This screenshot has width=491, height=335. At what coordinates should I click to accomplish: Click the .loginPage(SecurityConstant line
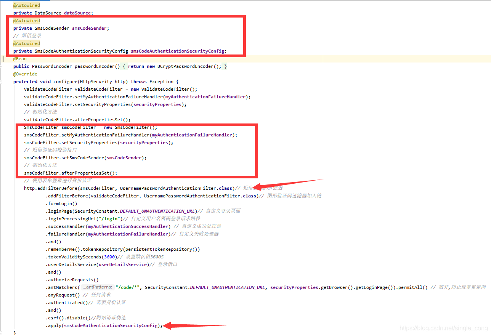[121, 211]
